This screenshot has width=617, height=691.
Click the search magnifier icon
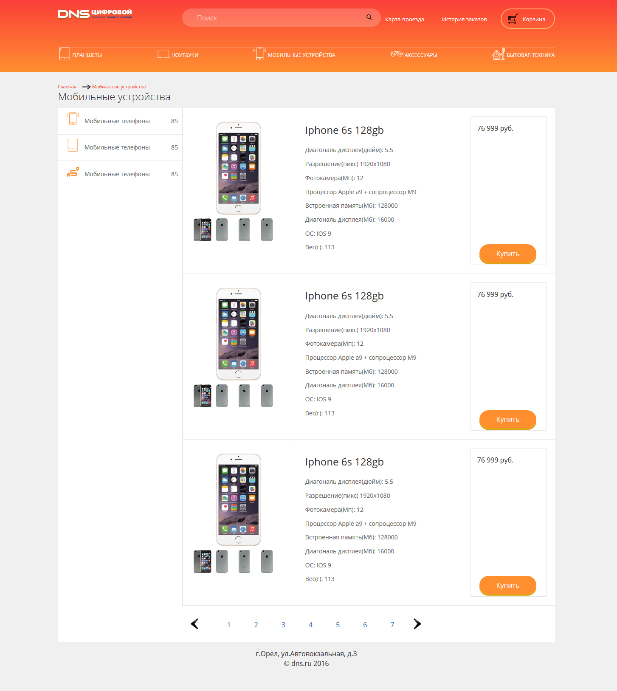tap(369, 17)
